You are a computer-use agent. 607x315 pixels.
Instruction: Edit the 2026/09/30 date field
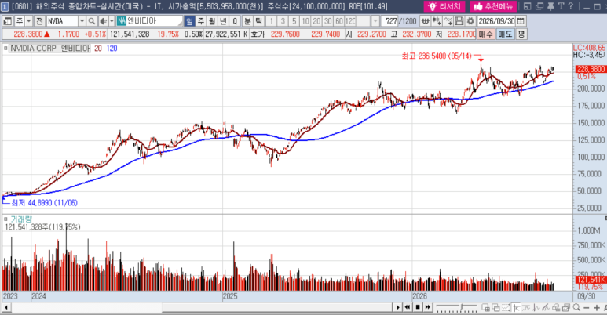tap(496, 21)
